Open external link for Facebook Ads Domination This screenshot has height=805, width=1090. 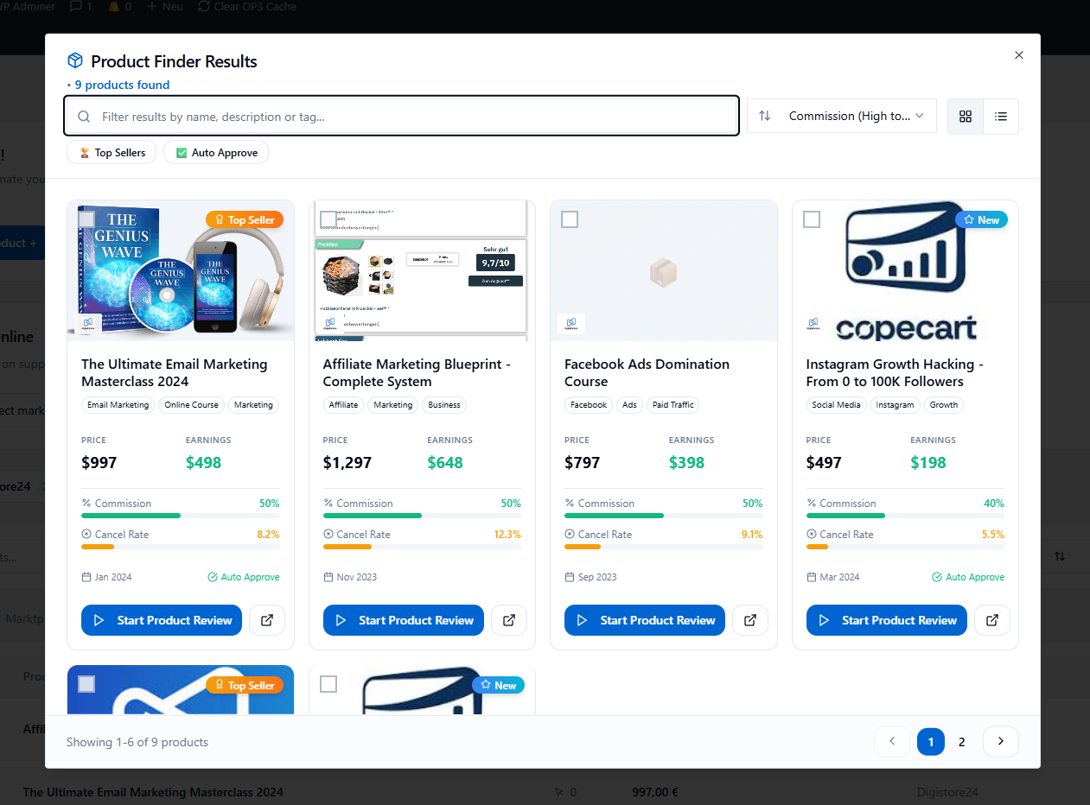tap(750, 620)
